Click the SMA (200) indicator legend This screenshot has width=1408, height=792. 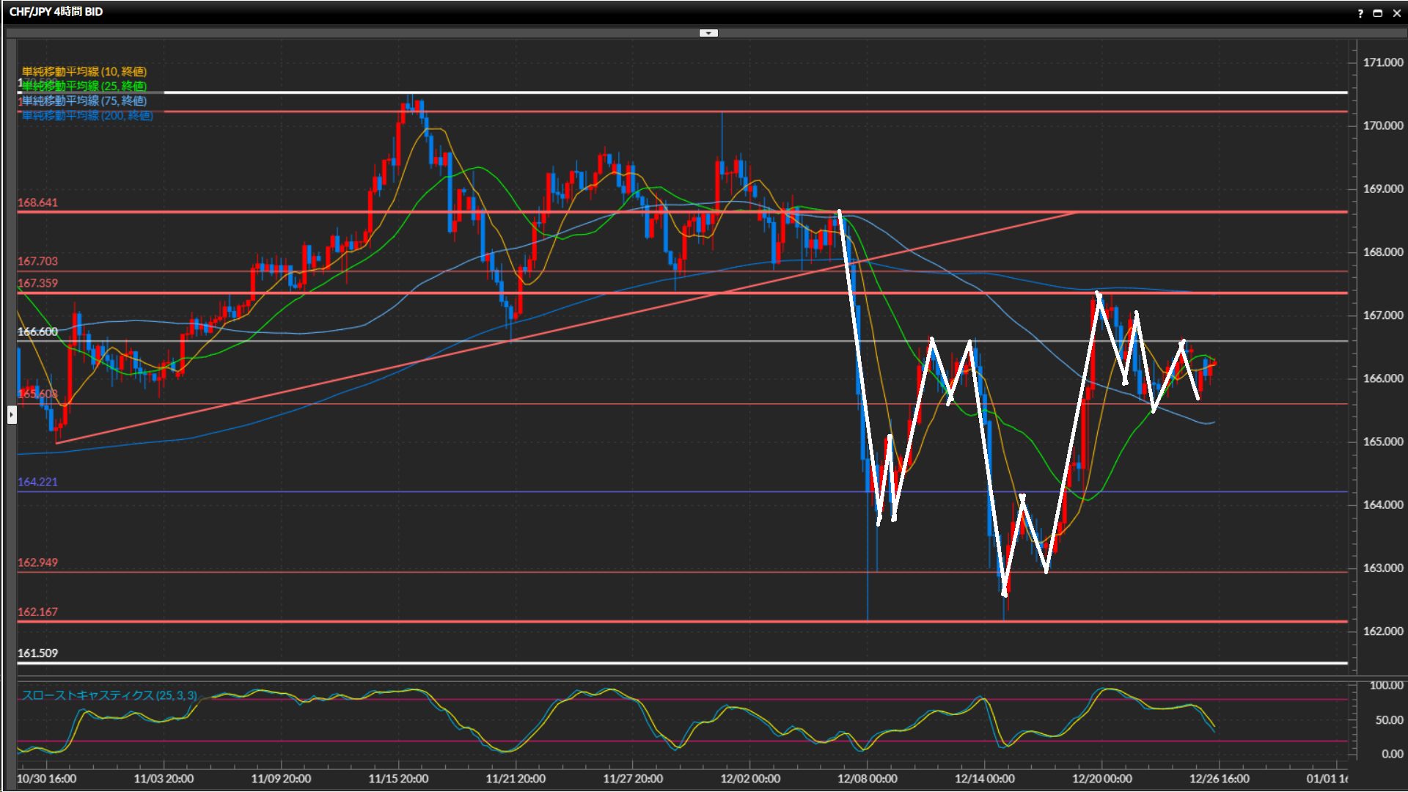tap(87, 115)
